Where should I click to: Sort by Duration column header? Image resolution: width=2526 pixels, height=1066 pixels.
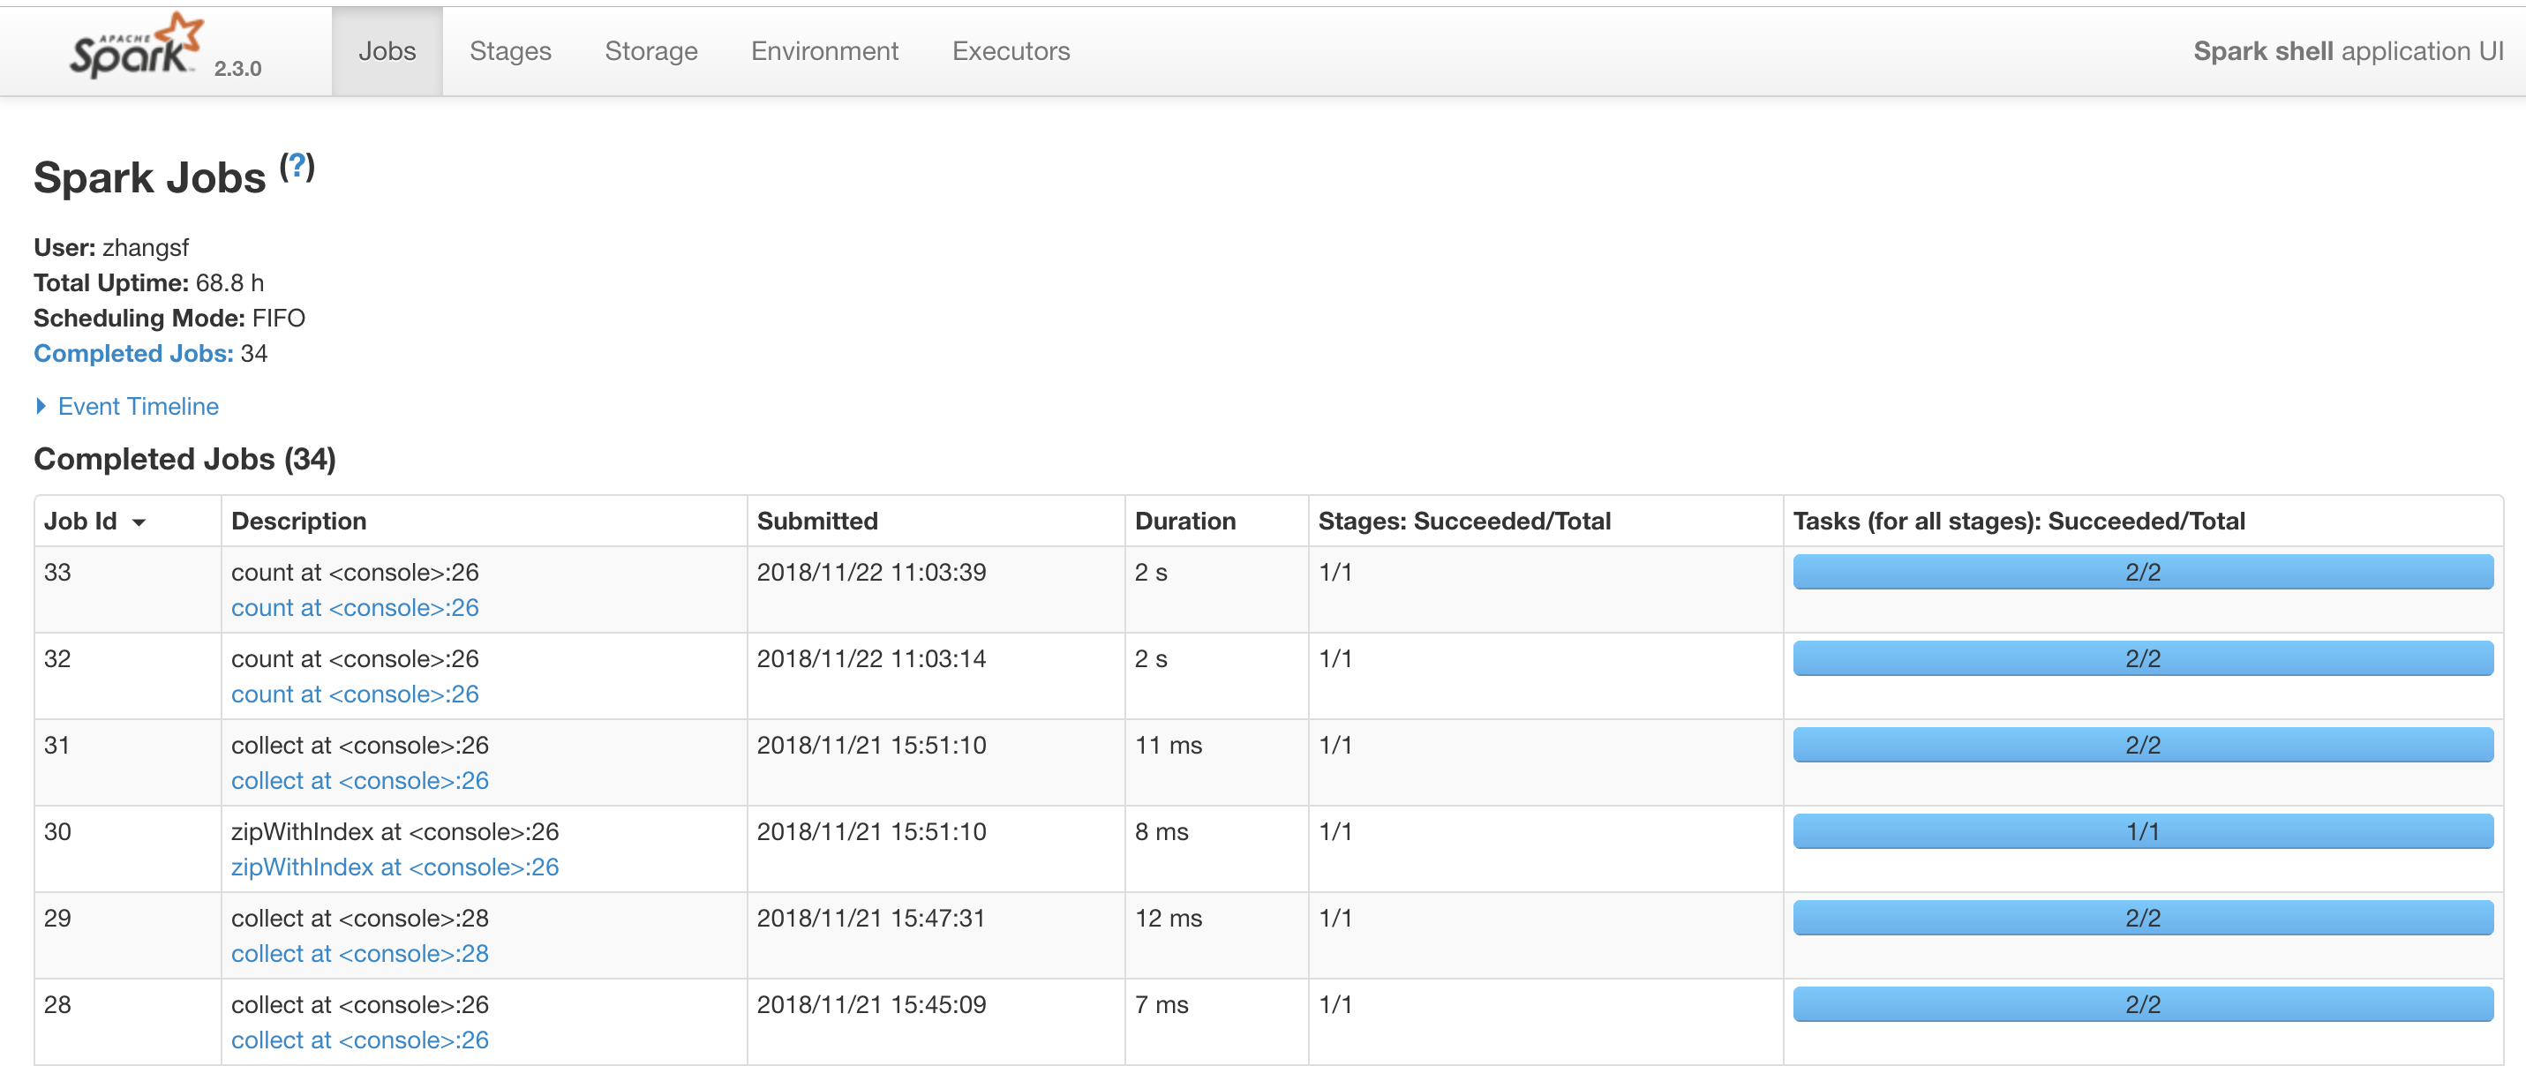1184,521
